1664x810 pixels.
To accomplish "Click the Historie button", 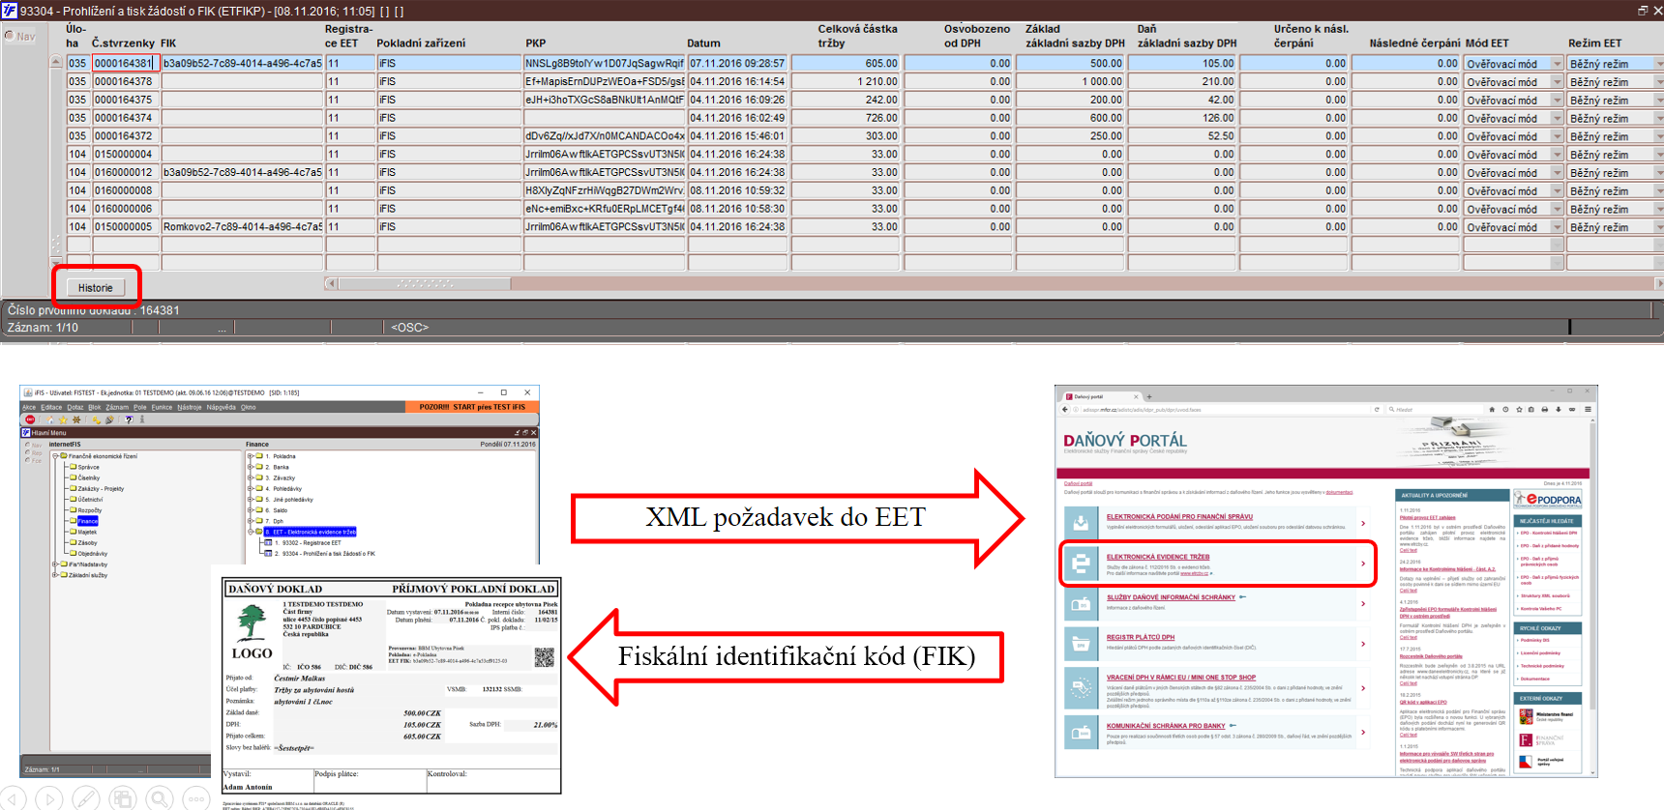I will click(96, 287).
